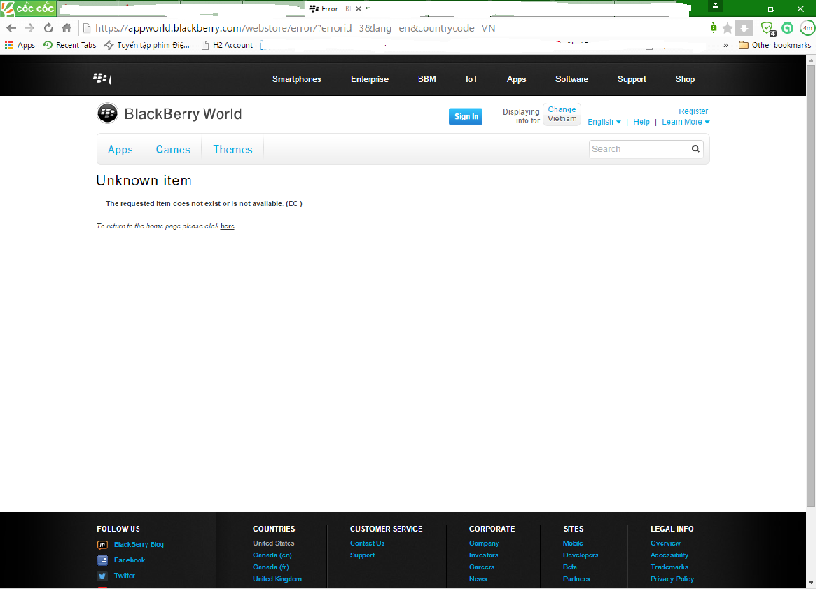Click the browser reload icon
The height and width of the screenshot is (589, 827).
(48, 28)
